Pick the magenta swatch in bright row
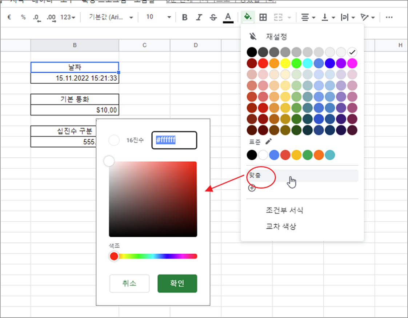Screen dimensions: 408x318 click(x=352, y=63)
